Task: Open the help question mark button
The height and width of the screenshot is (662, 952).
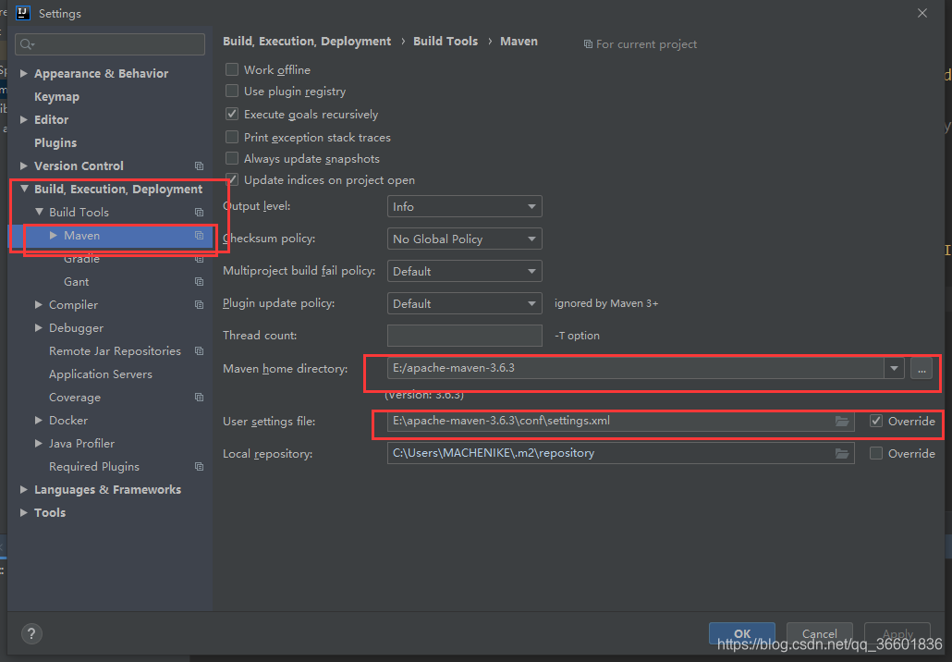Action: 31,633
